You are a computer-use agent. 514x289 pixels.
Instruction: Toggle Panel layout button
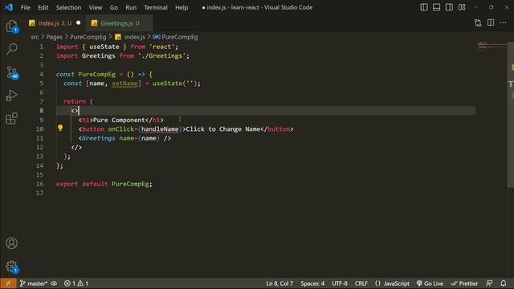[x=436, y=7]
